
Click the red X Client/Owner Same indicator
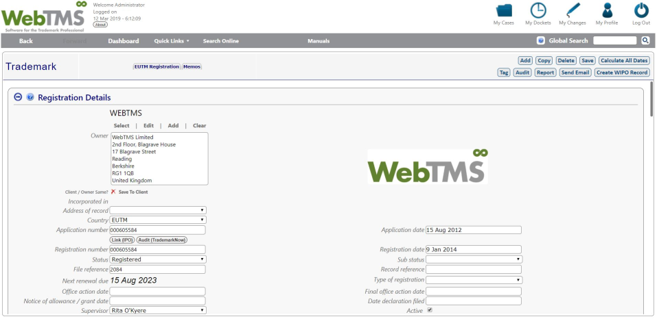click(x=113, y=192)
